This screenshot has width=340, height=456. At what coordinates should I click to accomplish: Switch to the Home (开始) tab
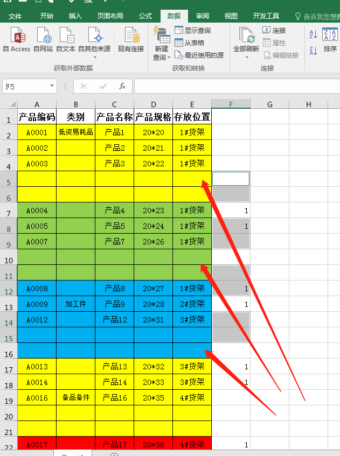coord(46,16)
